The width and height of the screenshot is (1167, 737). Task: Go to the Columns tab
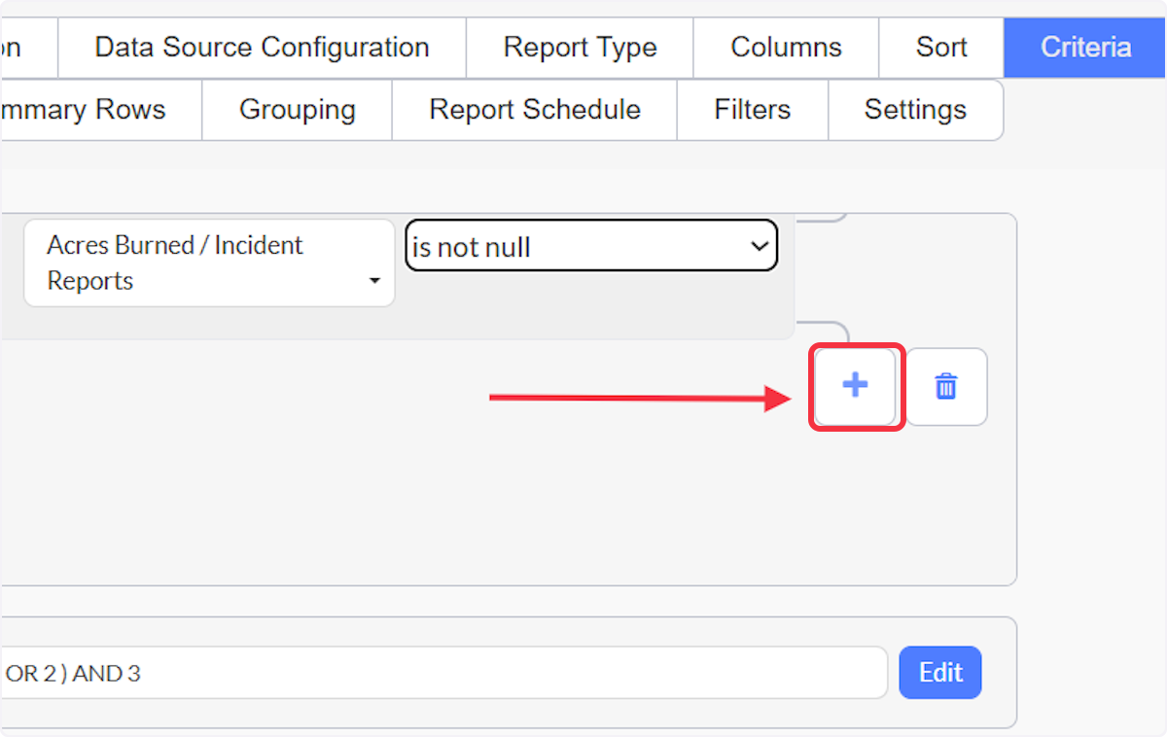click(x=786, y=48)
